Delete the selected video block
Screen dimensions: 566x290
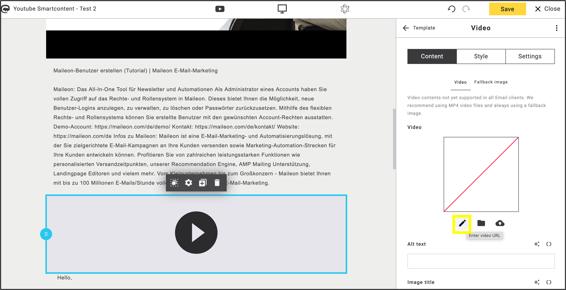coord(217,183)
